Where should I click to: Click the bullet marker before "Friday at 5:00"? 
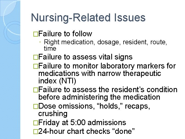tap(36, 123)
